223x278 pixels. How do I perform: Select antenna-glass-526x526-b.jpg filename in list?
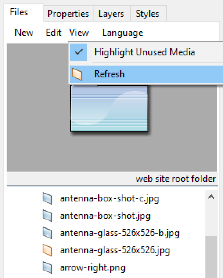point(120,233)
